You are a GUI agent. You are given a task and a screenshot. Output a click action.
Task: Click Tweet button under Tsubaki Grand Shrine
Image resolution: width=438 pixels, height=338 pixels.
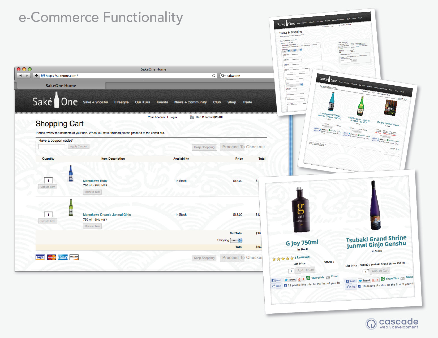click(364, 280)
